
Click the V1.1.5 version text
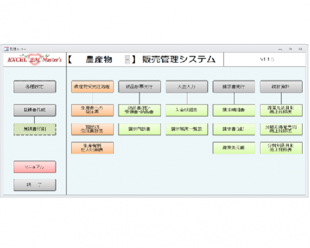tap(267, 60)
